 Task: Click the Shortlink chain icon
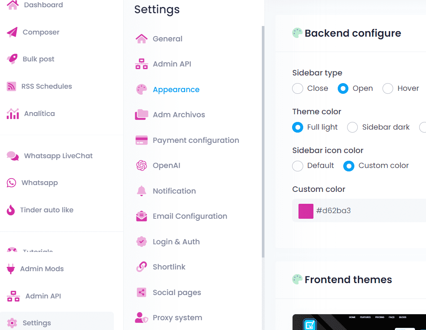click(x=142, y=267)
